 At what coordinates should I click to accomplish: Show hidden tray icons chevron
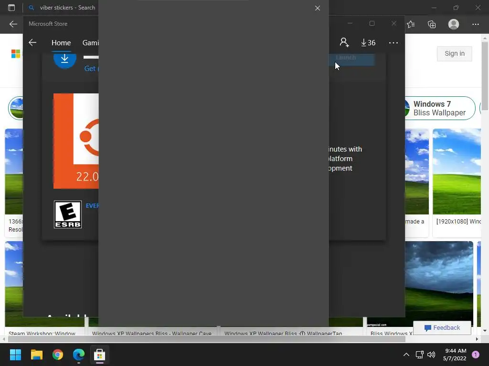[x=406, y=355]
